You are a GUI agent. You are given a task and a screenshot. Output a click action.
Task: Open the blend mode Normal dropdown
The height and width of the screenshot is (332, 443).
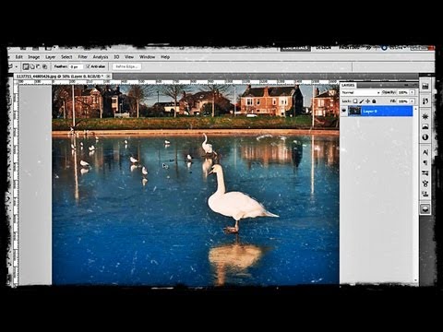pos(361,92)
